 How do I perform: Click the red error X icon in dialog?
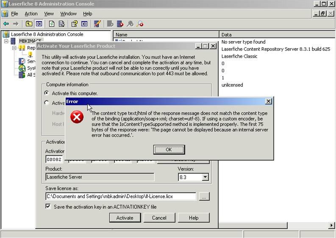(x=77, y=117)
